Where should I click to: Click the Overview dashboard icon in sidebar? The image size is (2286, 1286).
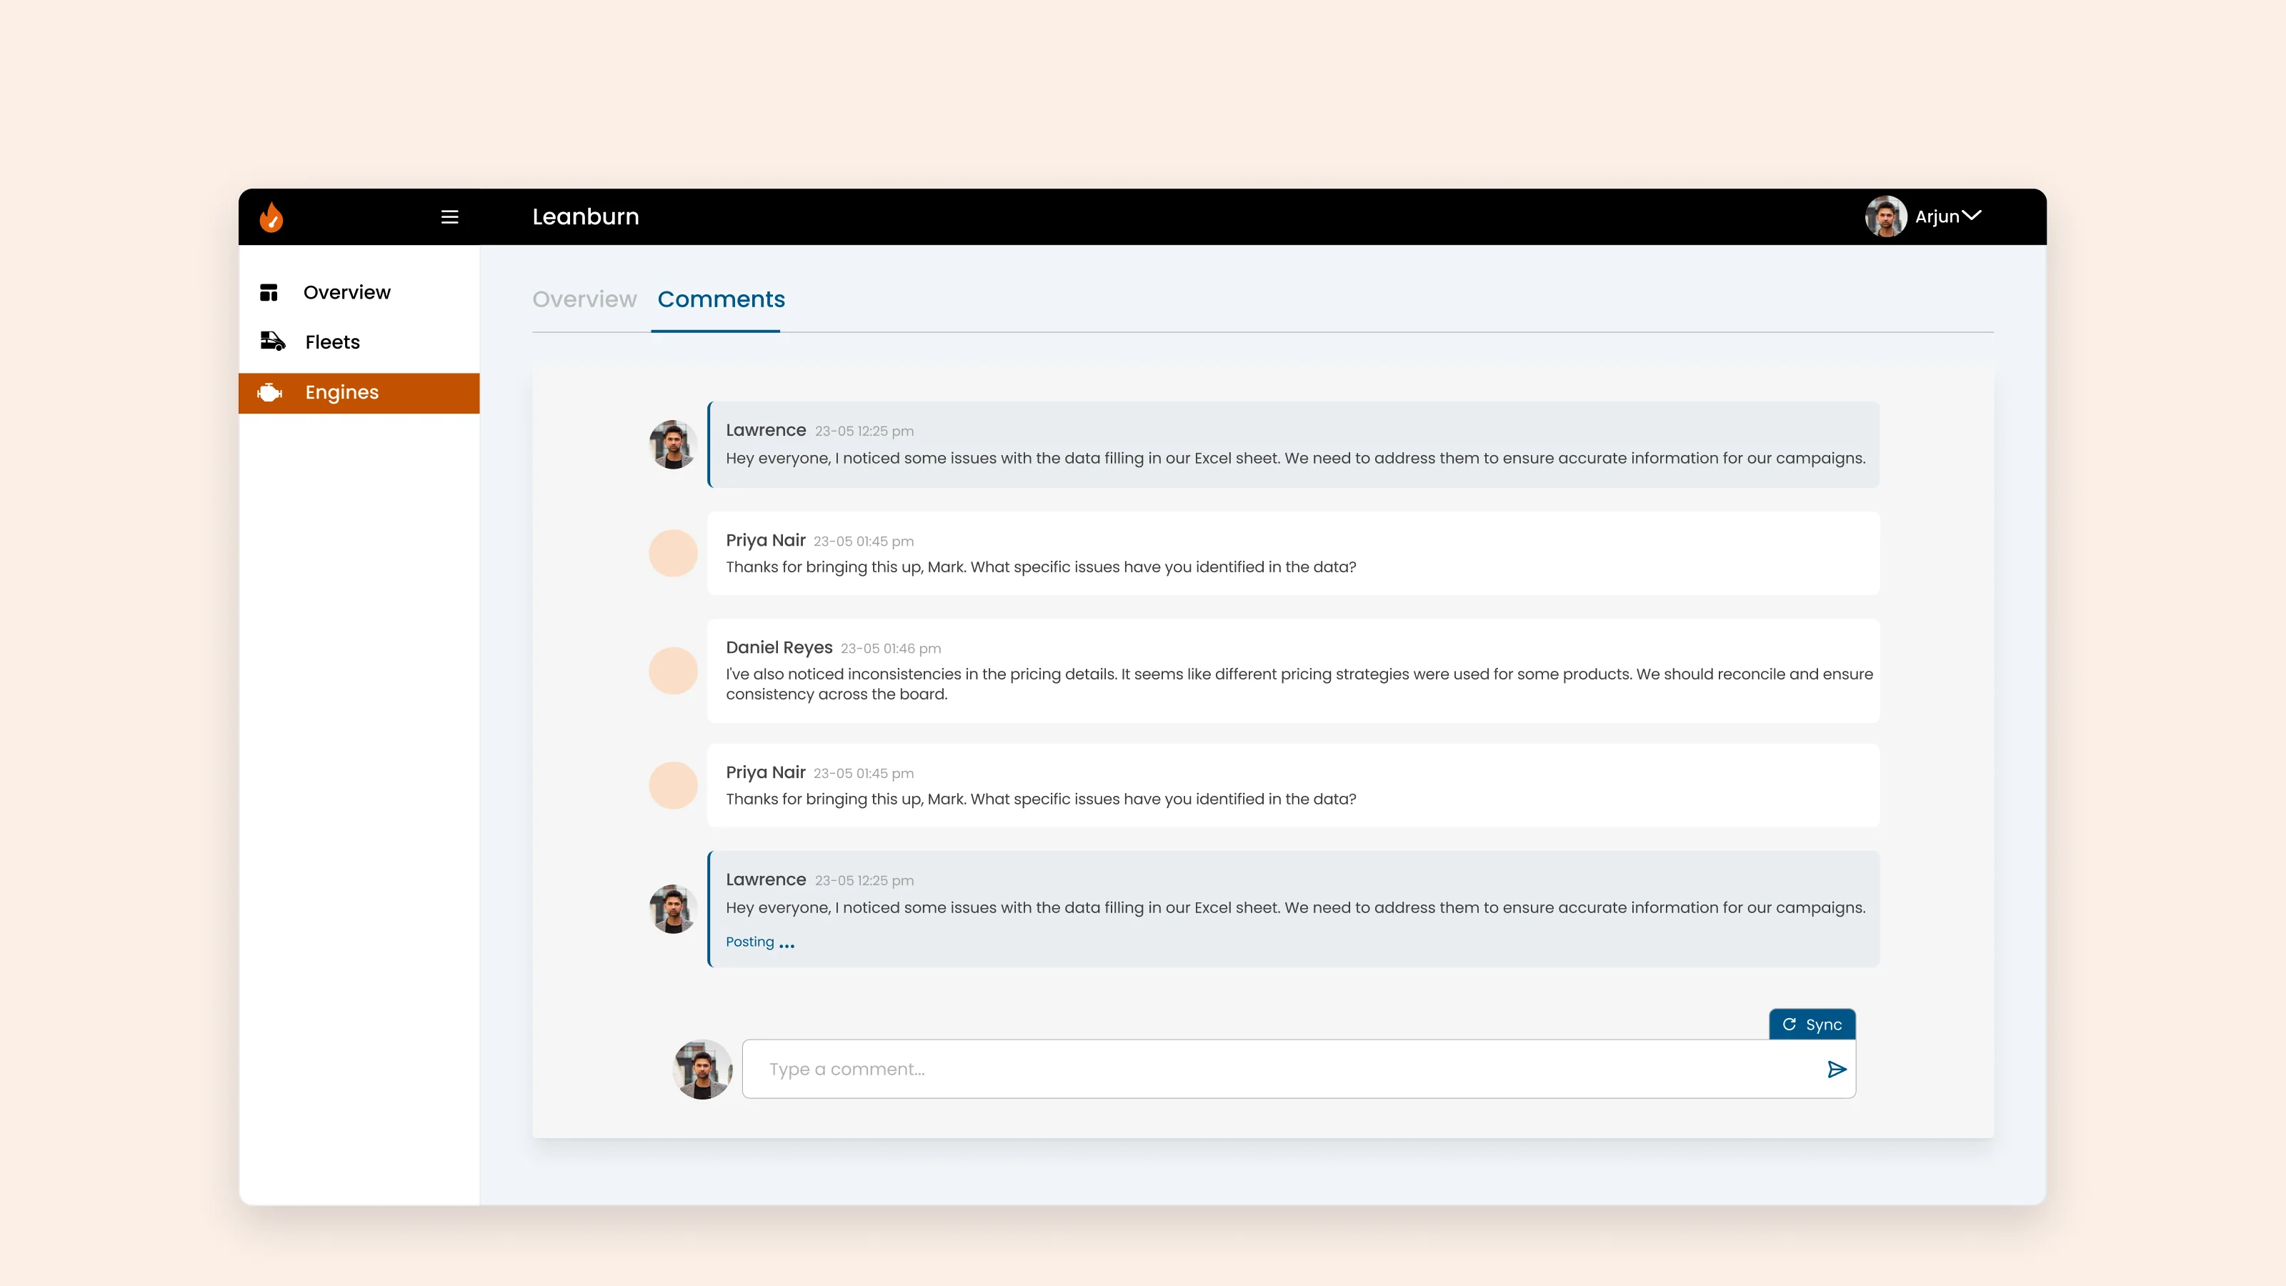pos(269,292)
